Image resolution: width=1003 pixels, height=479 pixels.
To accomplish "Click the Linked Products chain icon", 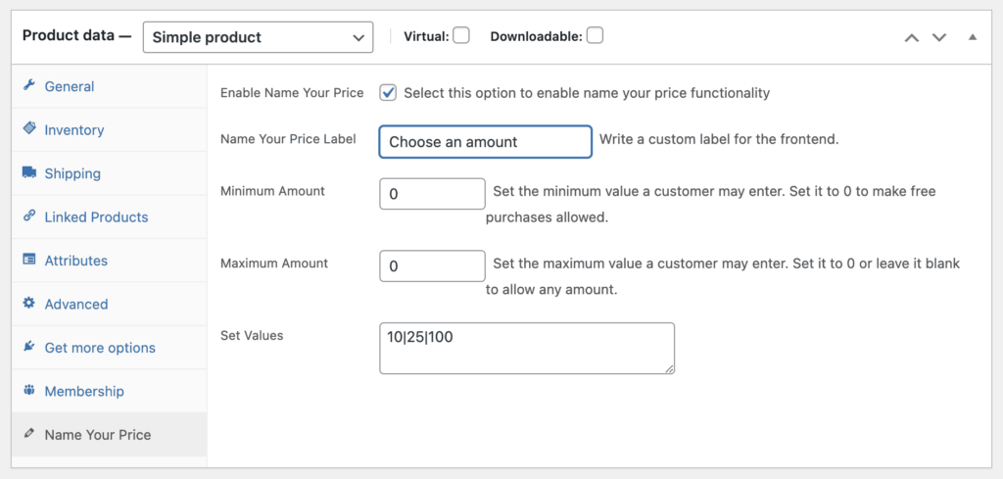I will (28, 216).
